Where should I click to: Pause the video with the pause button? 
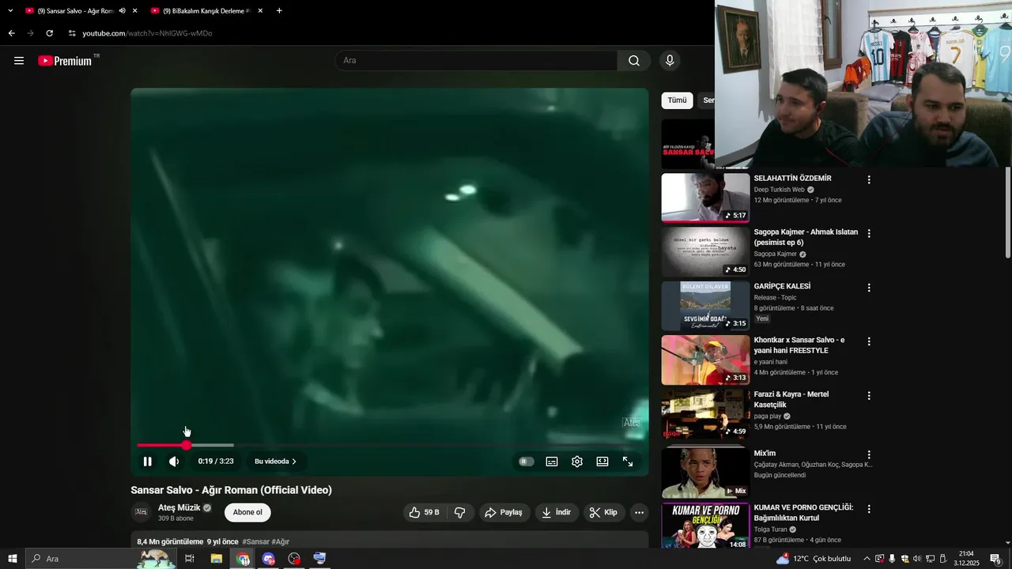[147, 462]
